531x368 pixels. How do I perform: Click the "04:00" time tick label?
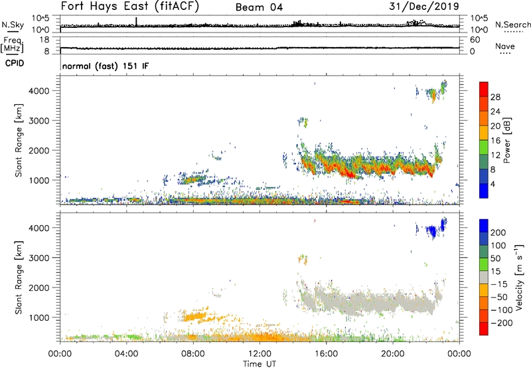tap(126, 354)
